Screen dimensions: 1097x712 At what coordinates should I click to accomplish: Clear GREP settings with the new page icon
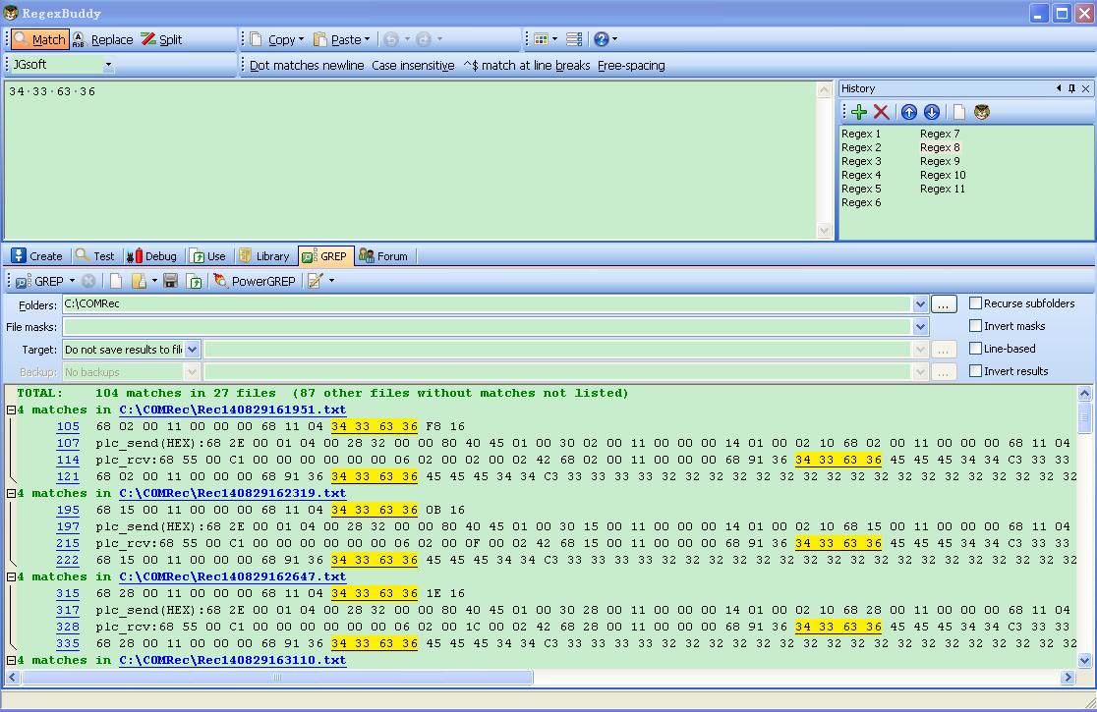tap(116, 281)
